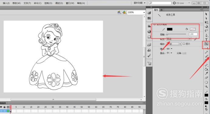
Task: Toggle all layers visibility eye icon
Action: coord(1,107)
